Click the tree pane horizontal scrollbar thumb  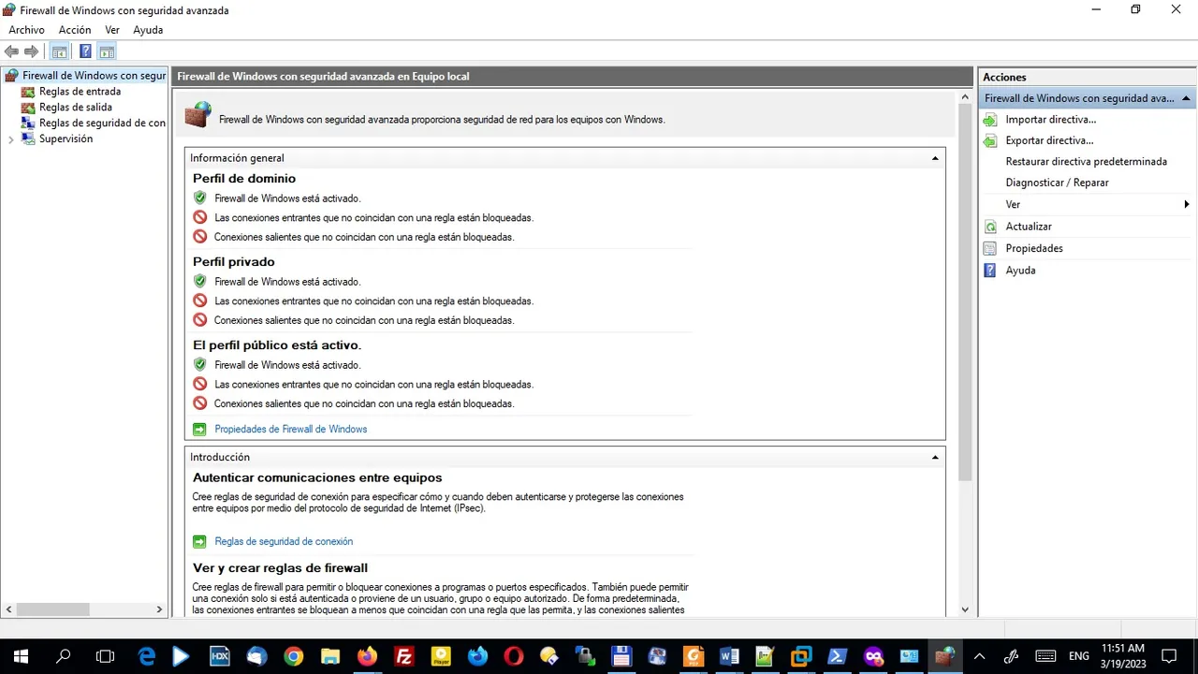[x=53, y=609]
